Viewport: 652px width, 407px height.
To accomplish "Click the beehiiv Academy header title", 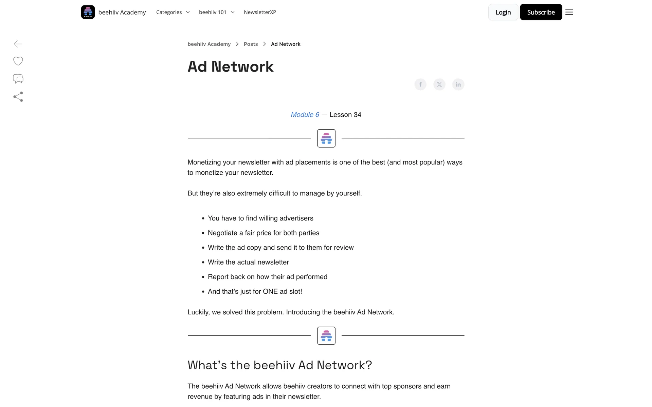I will (122, 12).
